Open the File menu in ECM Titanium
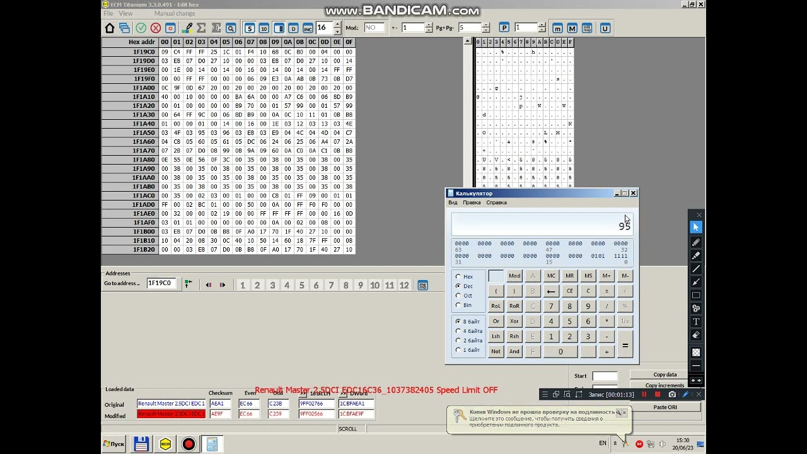 (108, 13)
